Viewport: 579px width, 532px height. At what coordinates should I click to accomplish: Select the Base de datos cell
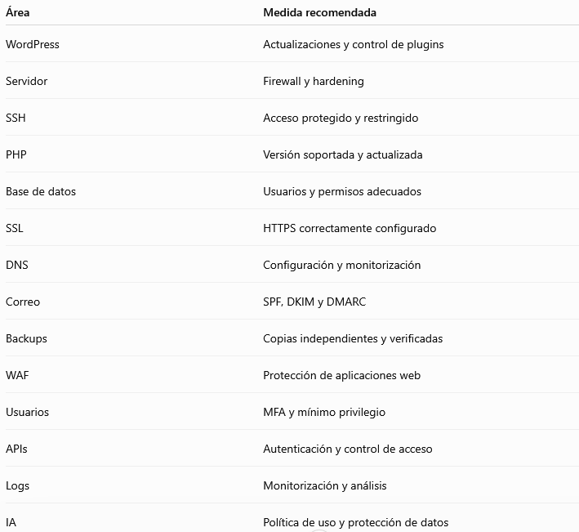click(41, 191)
